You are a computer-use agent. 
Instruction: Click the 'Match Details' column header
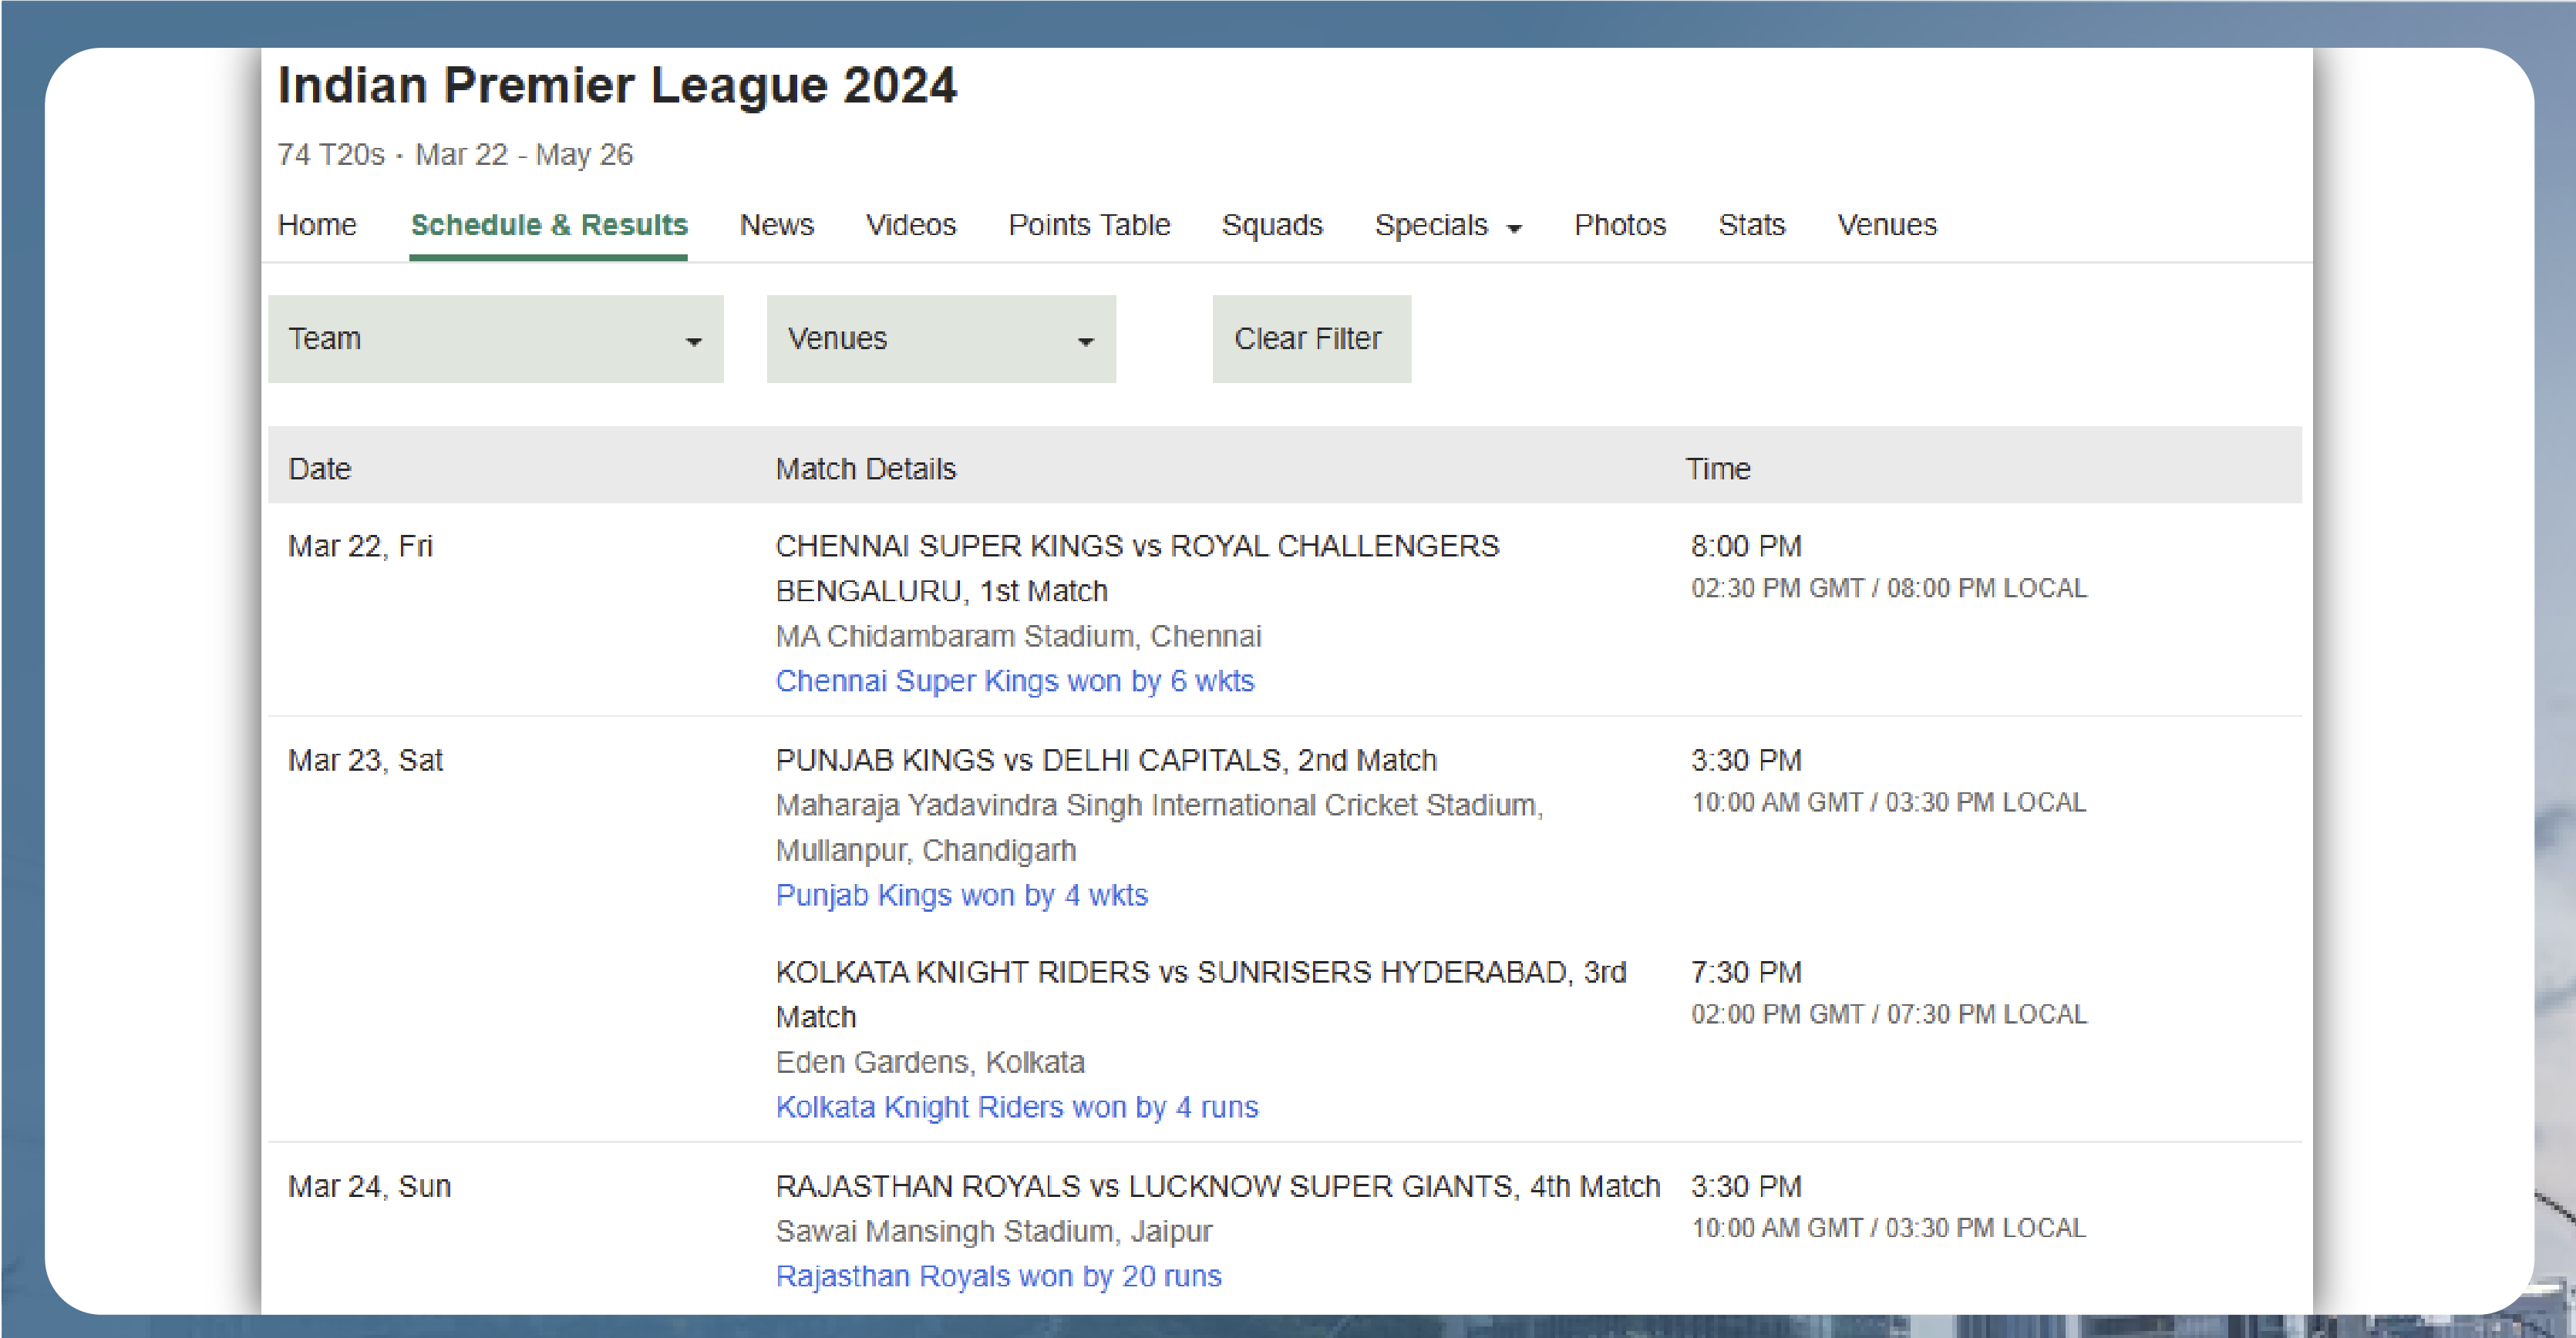coord(865,469)
